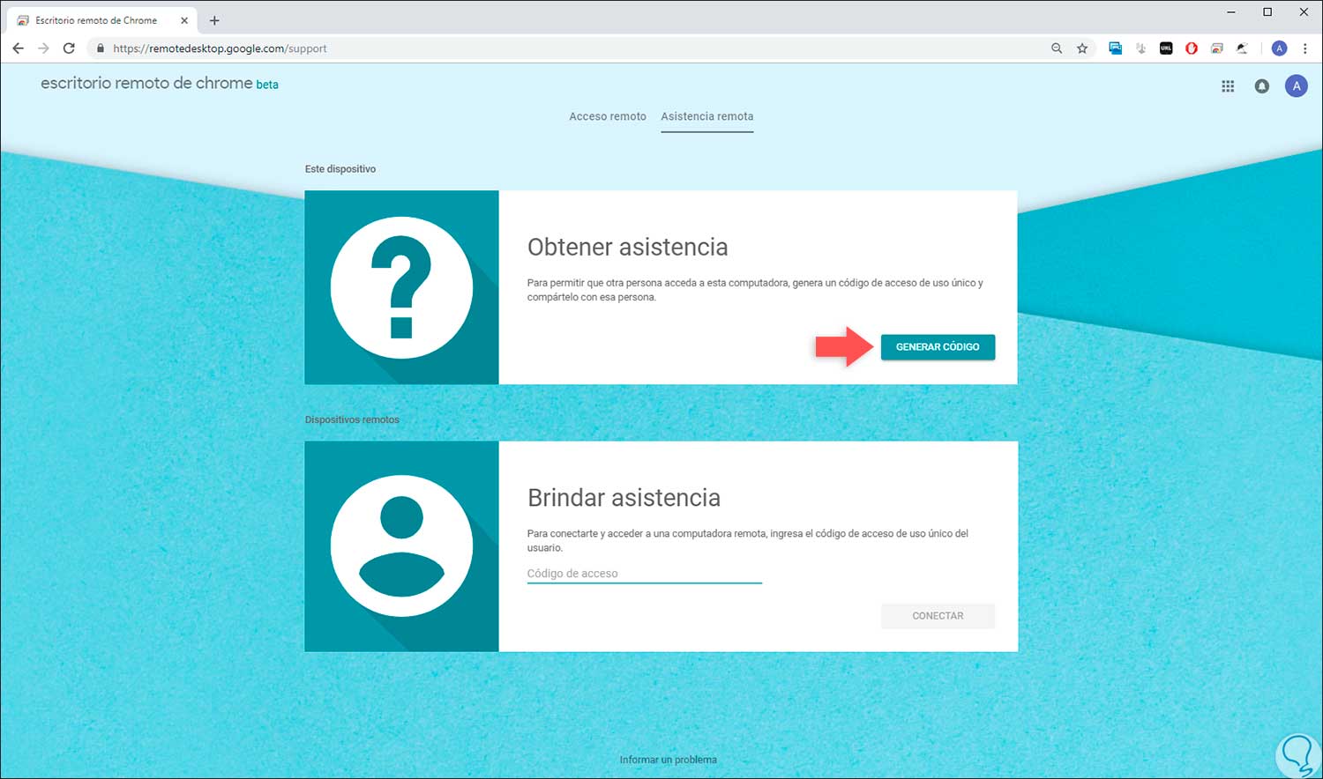Click the red octagon hand extension icon
This screenshot has width=1323, height=779.
pyautogui.click(x=1192, y=48)
